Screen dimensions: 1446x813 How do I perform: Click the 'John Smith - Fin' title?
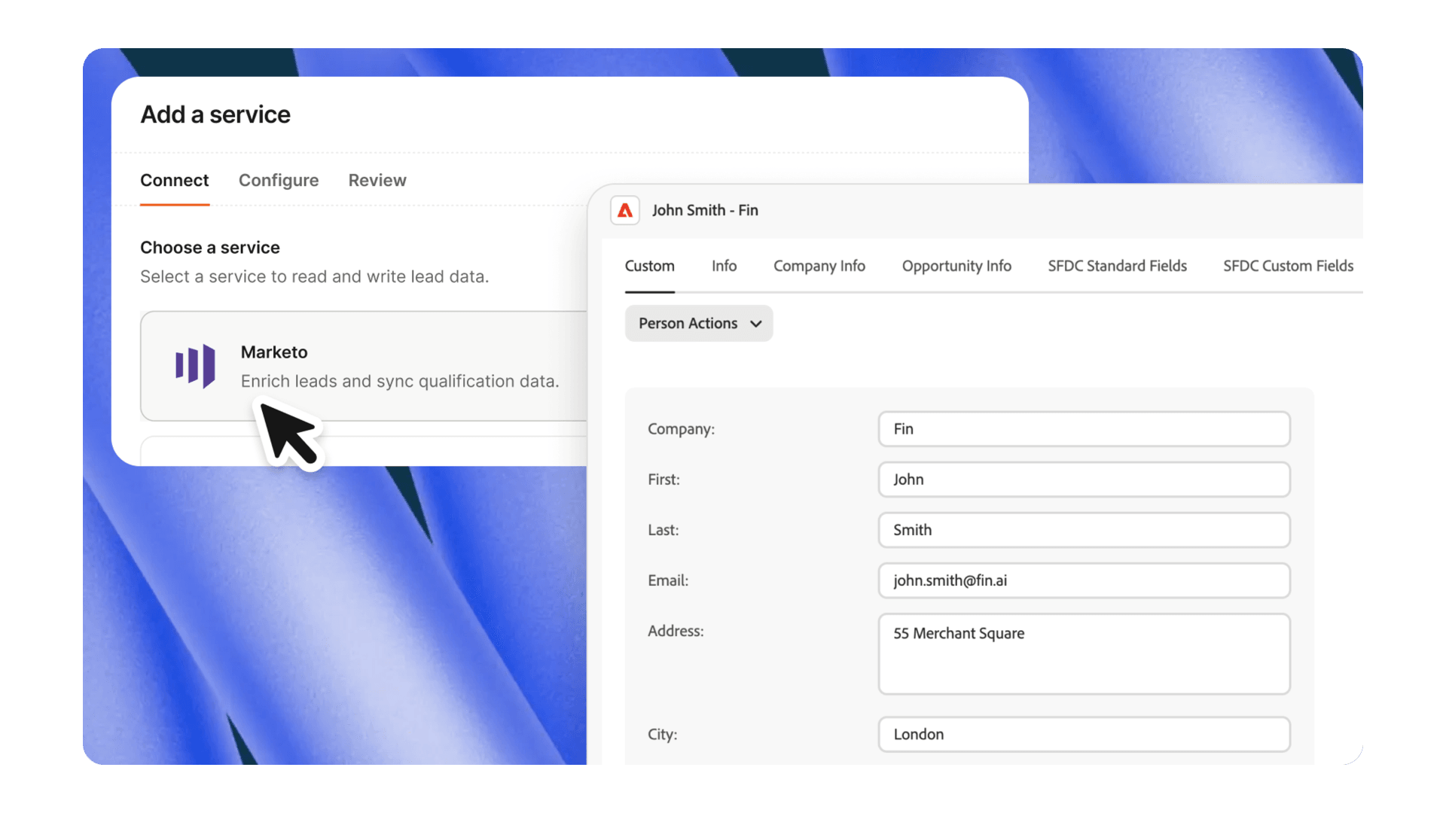[x=705, y=210]
